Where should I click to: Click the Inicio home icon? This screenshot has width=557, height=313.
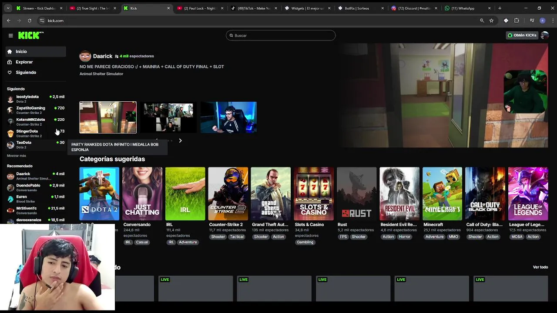pos(10,52)
